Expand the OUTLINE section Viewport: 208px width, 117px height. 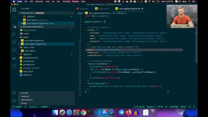click(46, 93)
